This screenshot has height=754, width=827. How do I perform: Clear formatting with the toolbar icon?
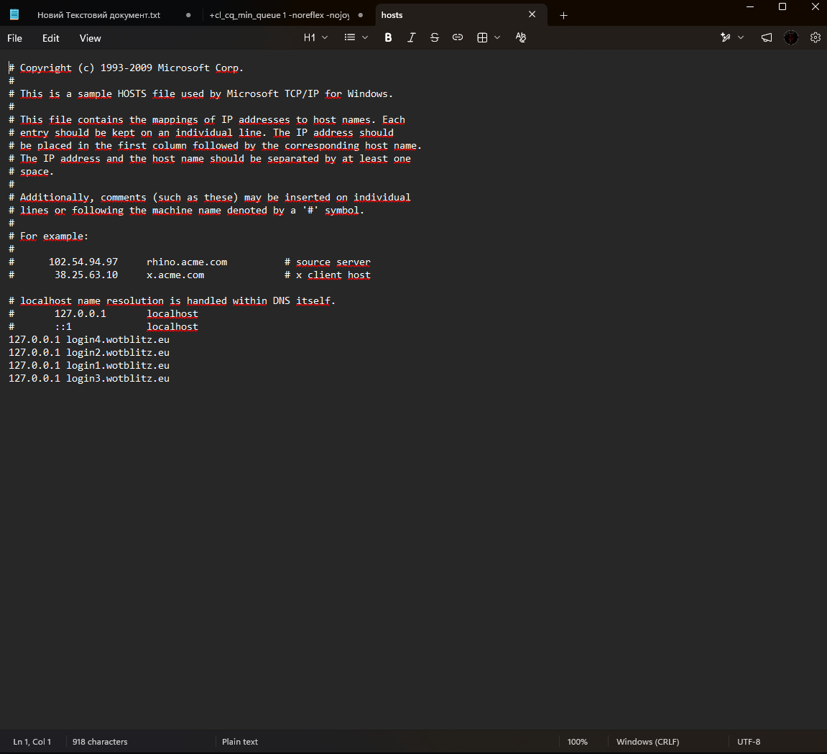tap(521, 37)
